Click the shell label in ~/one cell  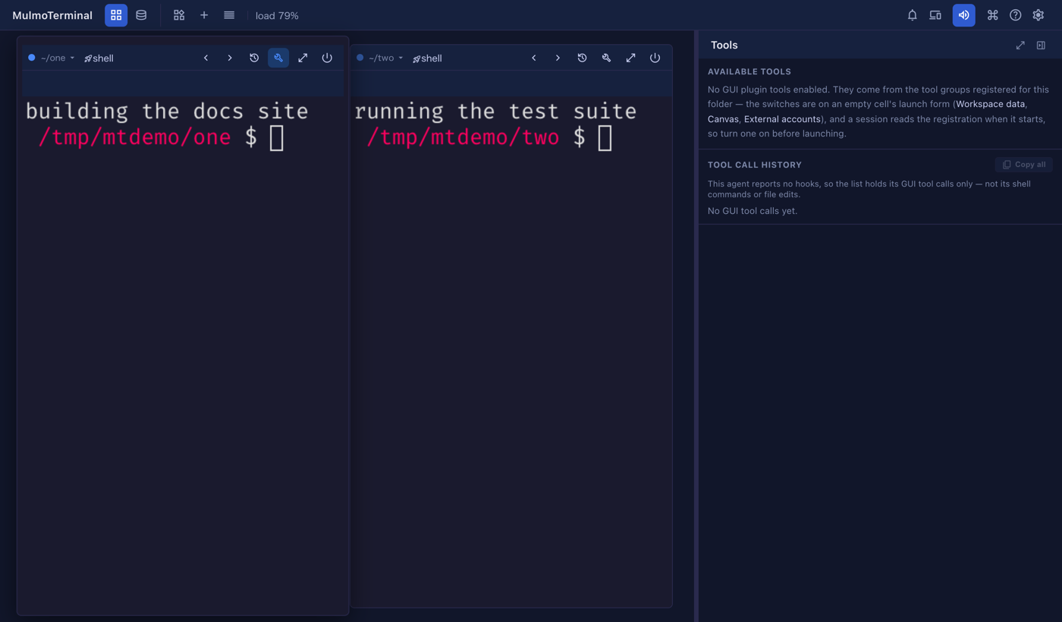pos(99,58)
